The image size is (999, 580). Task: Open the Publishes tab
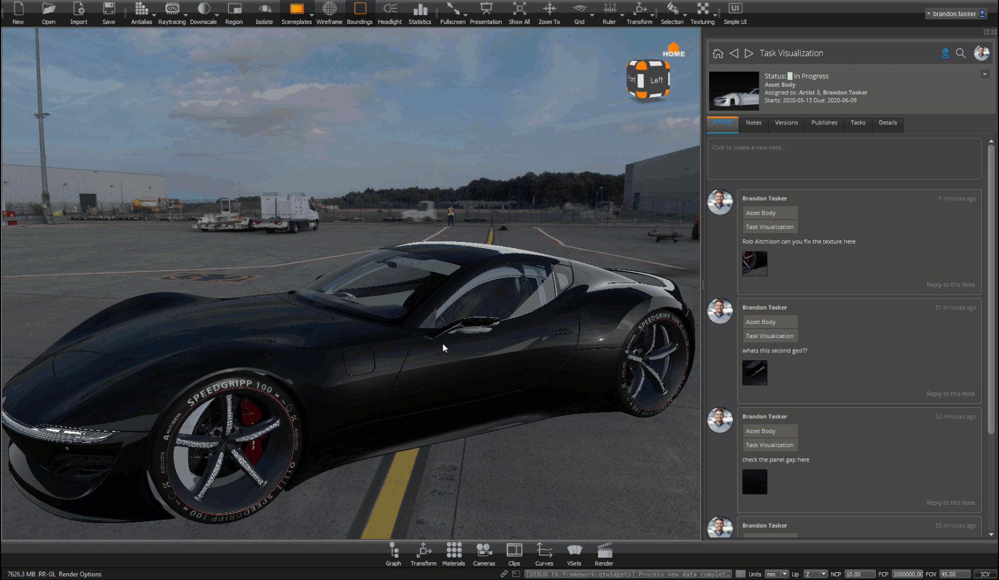(824, 124)
